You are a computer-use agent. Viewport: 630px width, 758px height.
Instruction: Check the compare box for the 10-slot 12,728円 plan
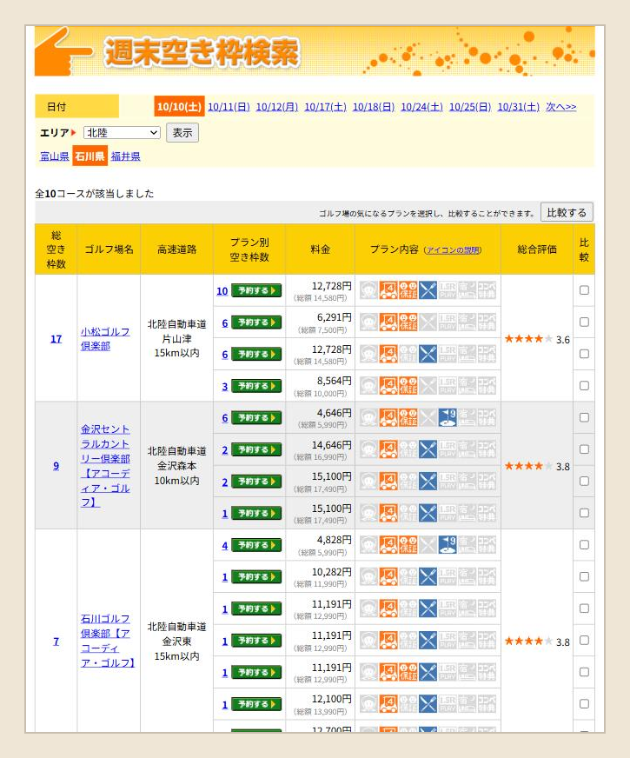click(584, 290)
